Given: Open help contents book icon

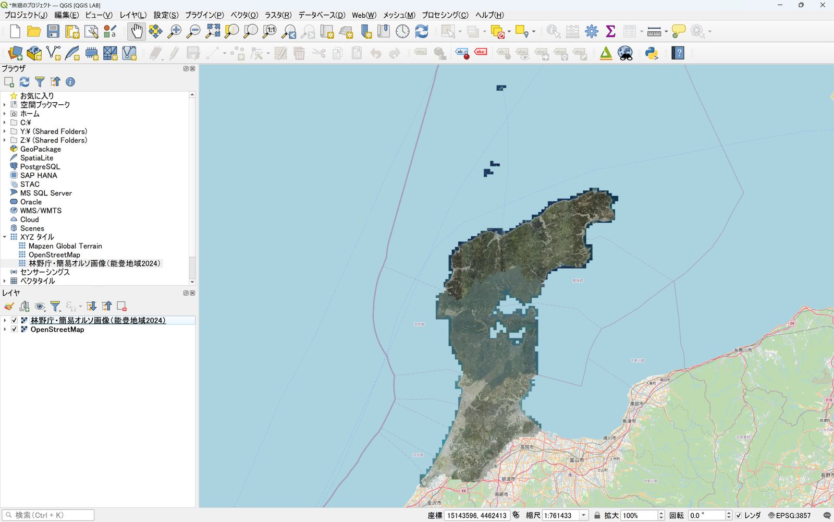Looking at the screenshot, I should pyautogui.click(x=678, y=53).
